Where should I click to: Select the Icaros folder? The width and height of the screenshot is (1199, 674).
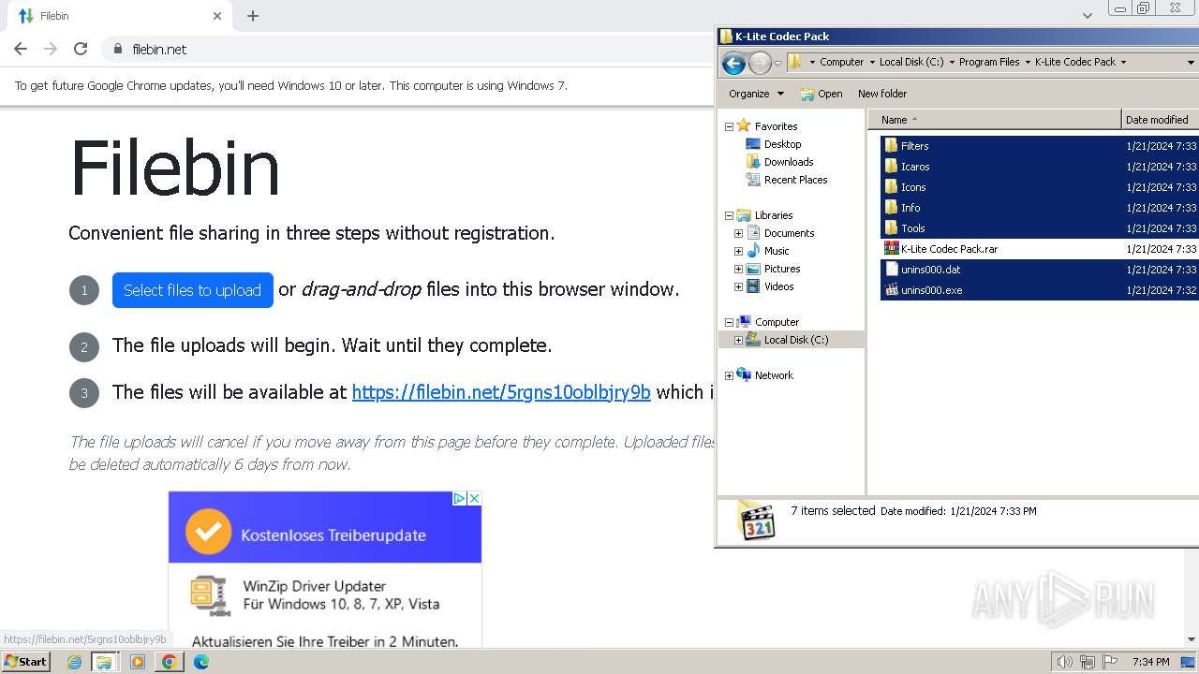pyautogui.click(x=1039, y=167)
